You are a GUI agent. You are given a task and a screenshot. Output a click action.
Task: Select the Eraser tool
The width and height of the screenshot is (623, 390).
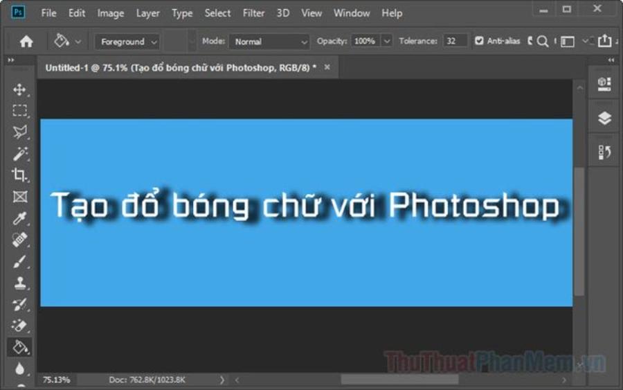point(19,326)
